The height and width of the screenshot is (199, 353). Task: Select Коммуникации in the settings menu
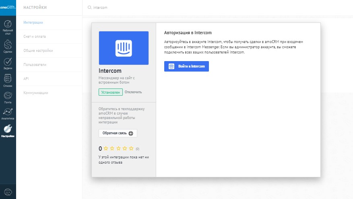coord(35,92)
